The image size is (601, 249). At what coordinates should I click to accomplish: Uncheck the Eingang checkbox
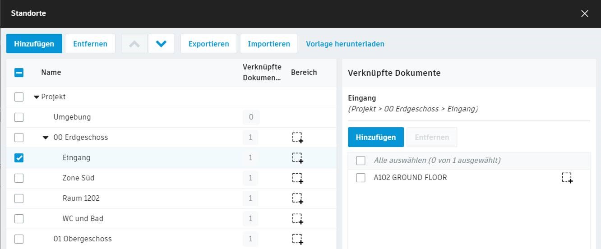click(x=19, y=158)
